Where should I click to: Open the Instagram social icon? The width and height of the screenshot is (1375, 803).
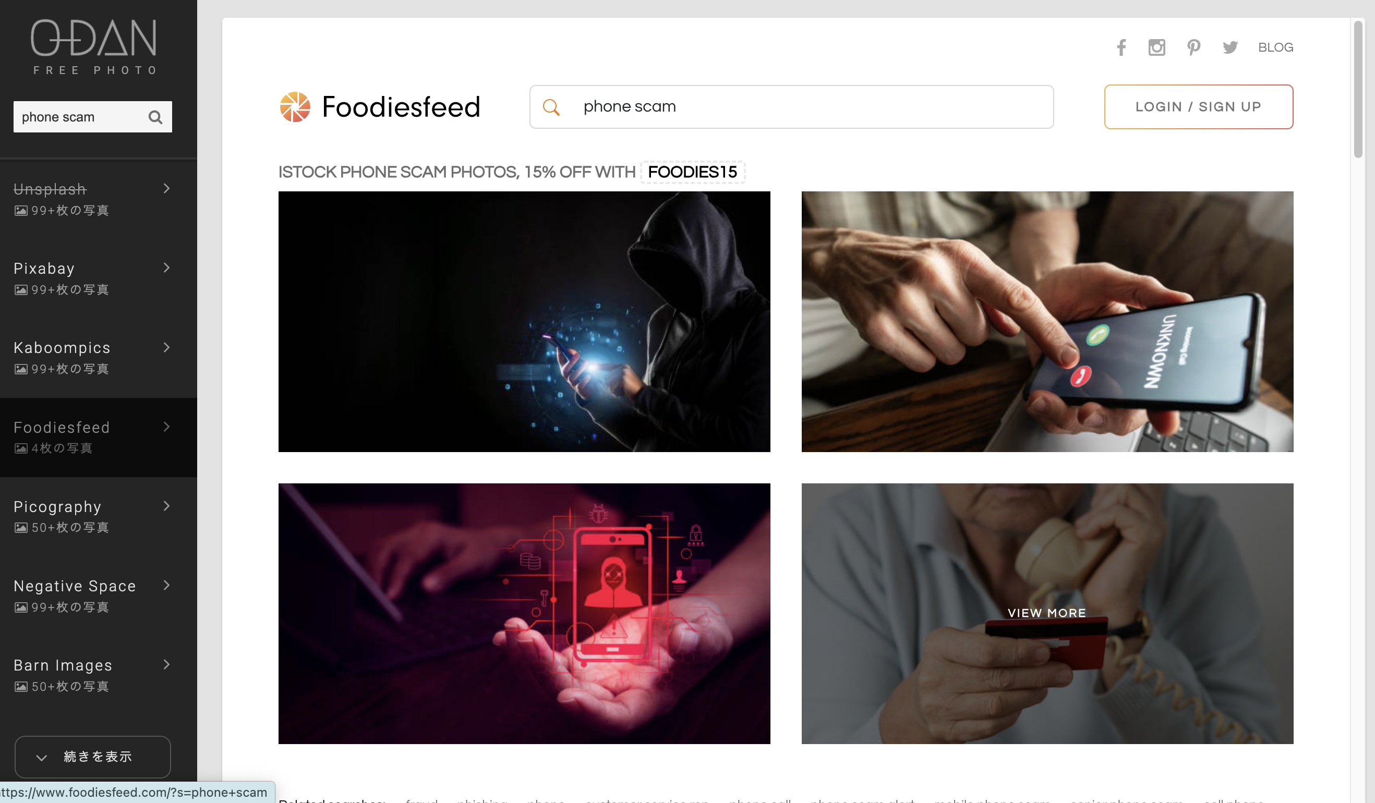pyautogui.click(x=1157, y=47)
